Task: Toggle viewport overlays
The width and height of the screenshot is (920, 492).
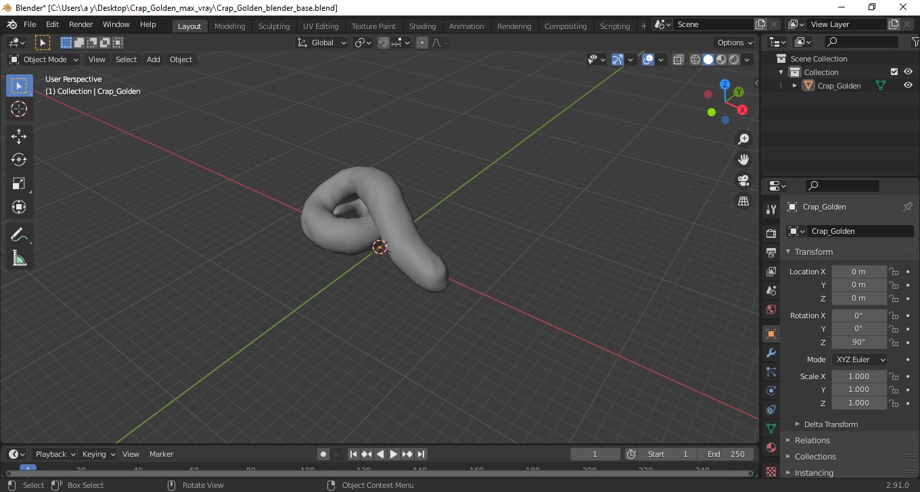Action: (x=648, y=59)
